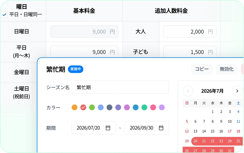Click the 実施中 status badge

(x=75, y=69)
